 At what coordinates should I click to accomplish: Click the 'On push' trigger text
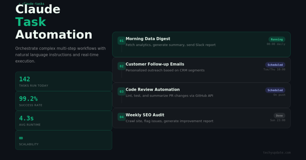tap(279, 95)
